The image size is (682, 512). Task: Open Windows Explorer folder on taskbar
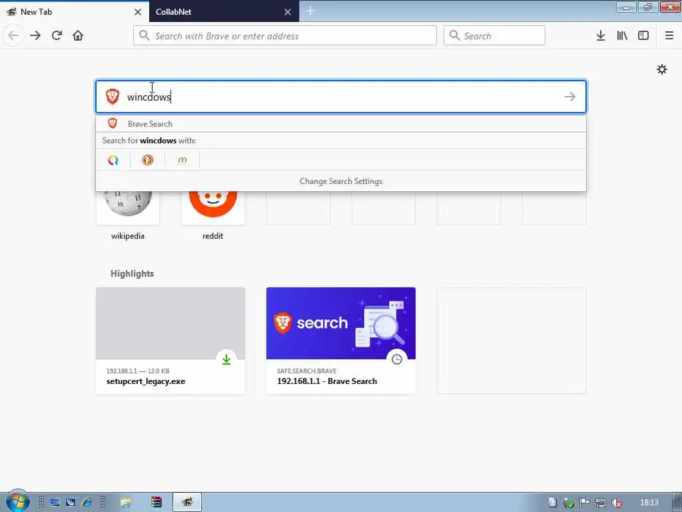(x=126, y=503)
